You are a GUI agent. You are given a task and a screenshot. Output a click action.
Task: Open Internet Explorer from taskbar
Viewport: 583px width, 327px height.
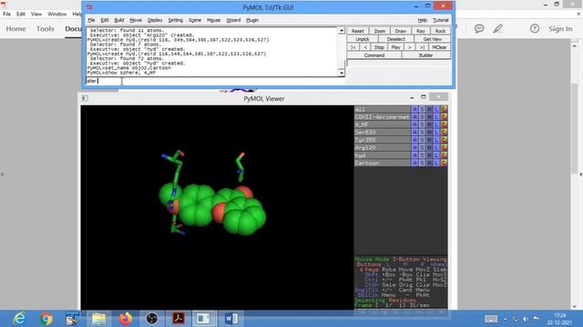[x=19, y=319]
